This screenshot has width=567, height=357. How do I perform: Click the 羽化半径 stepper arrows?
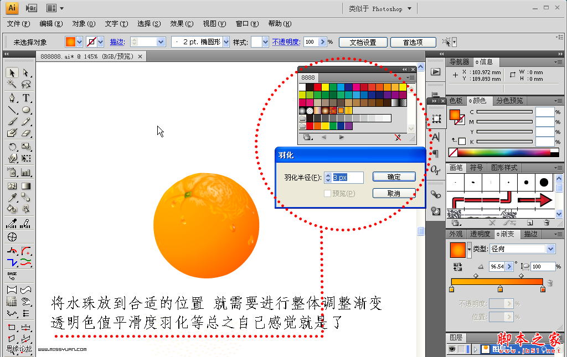(328, 178)
